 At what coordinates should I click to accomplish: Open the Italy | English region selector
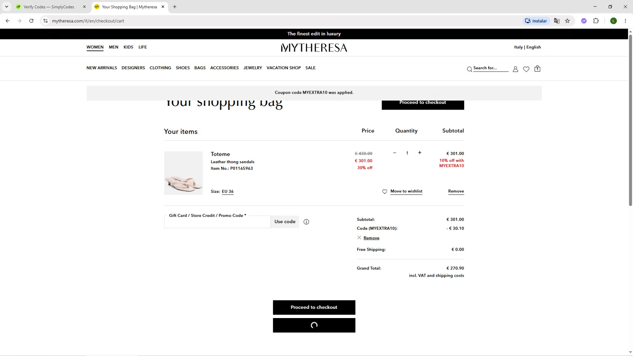pyautogui.click(x=527, y=47)
